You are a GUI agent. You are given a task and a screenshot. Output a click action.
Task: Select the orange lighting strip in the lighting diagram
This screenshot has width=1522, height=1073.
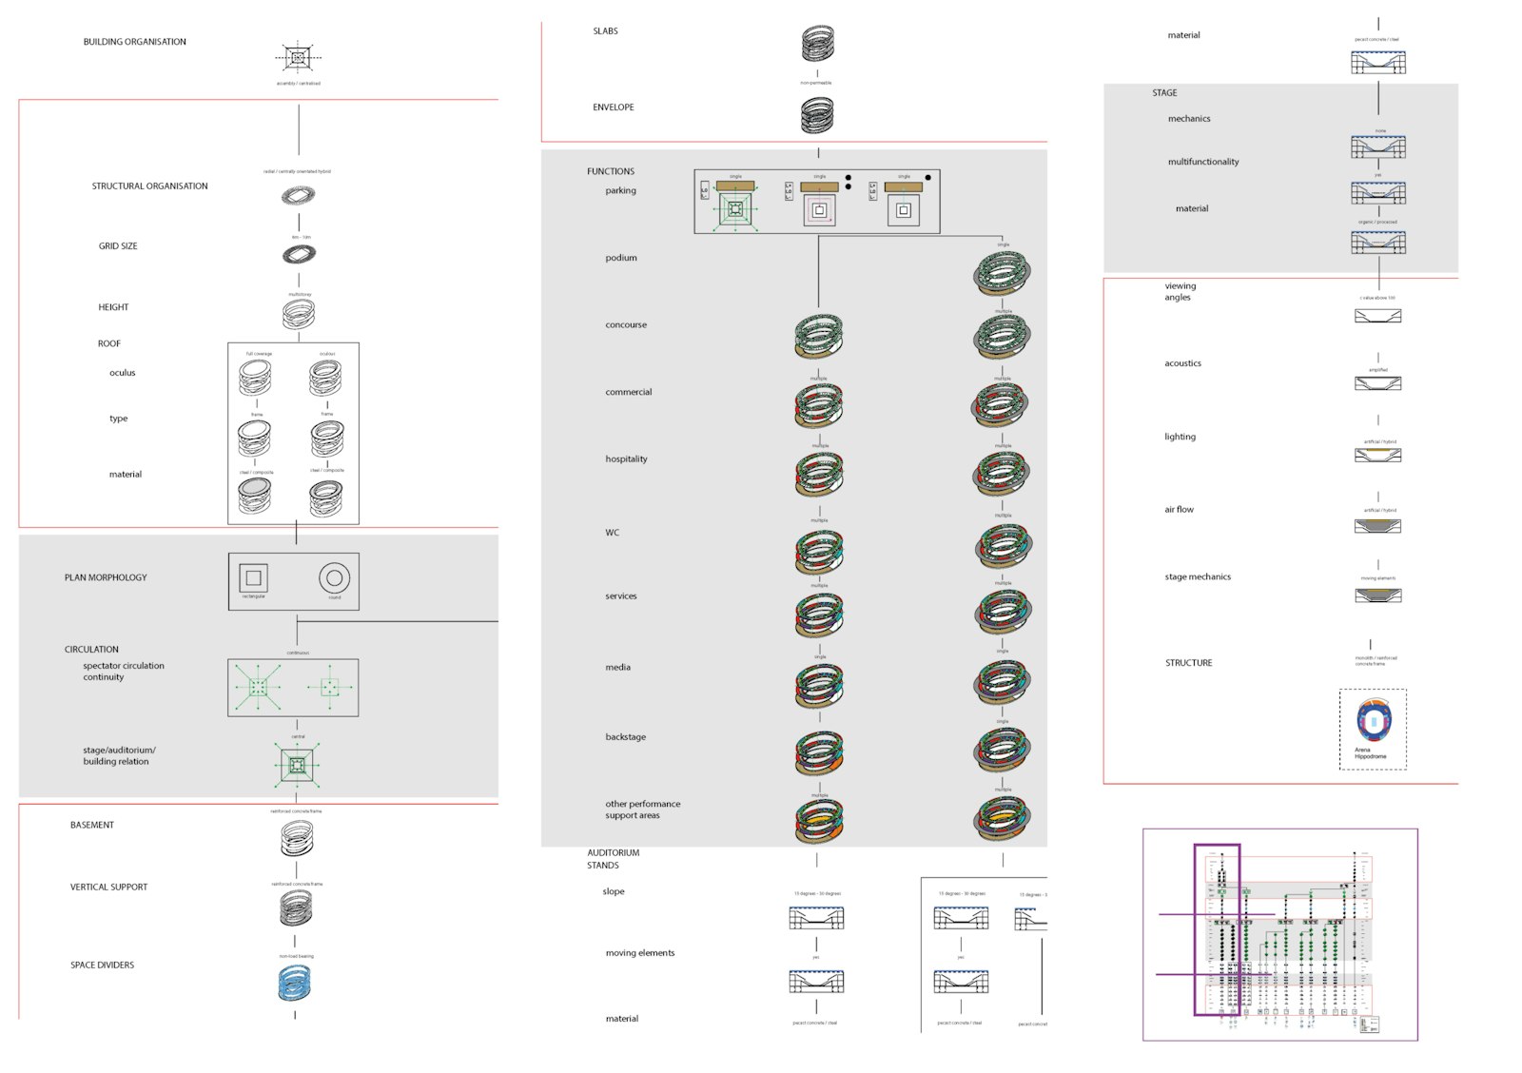[x=1378, y=450]
